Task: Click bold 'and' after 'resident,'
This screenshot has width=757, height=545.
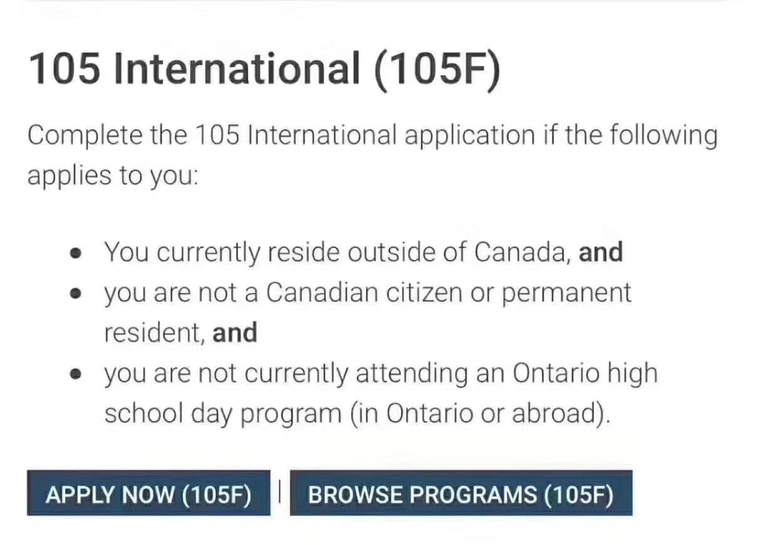Action: 235,333
